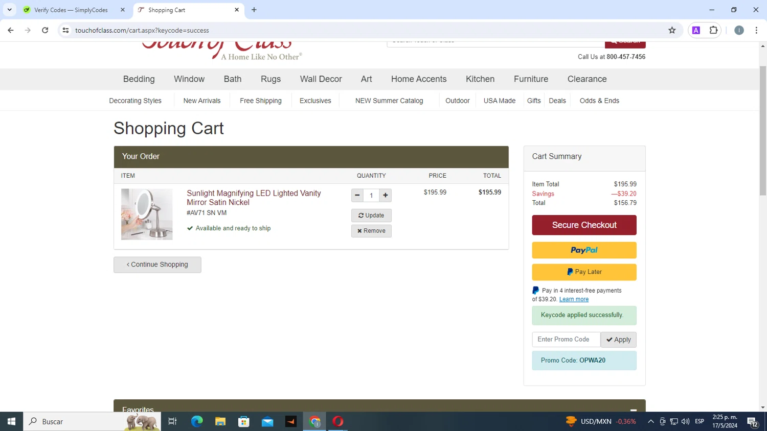Screen dimensions: 767x431
Task: Switch to the Verify Codes SimplyCodes tab
Action: [x=72, y=10]
